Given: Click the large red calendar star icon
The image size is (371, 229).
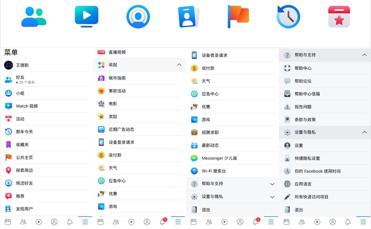Looking at the screenshot, I should [339, 16].
